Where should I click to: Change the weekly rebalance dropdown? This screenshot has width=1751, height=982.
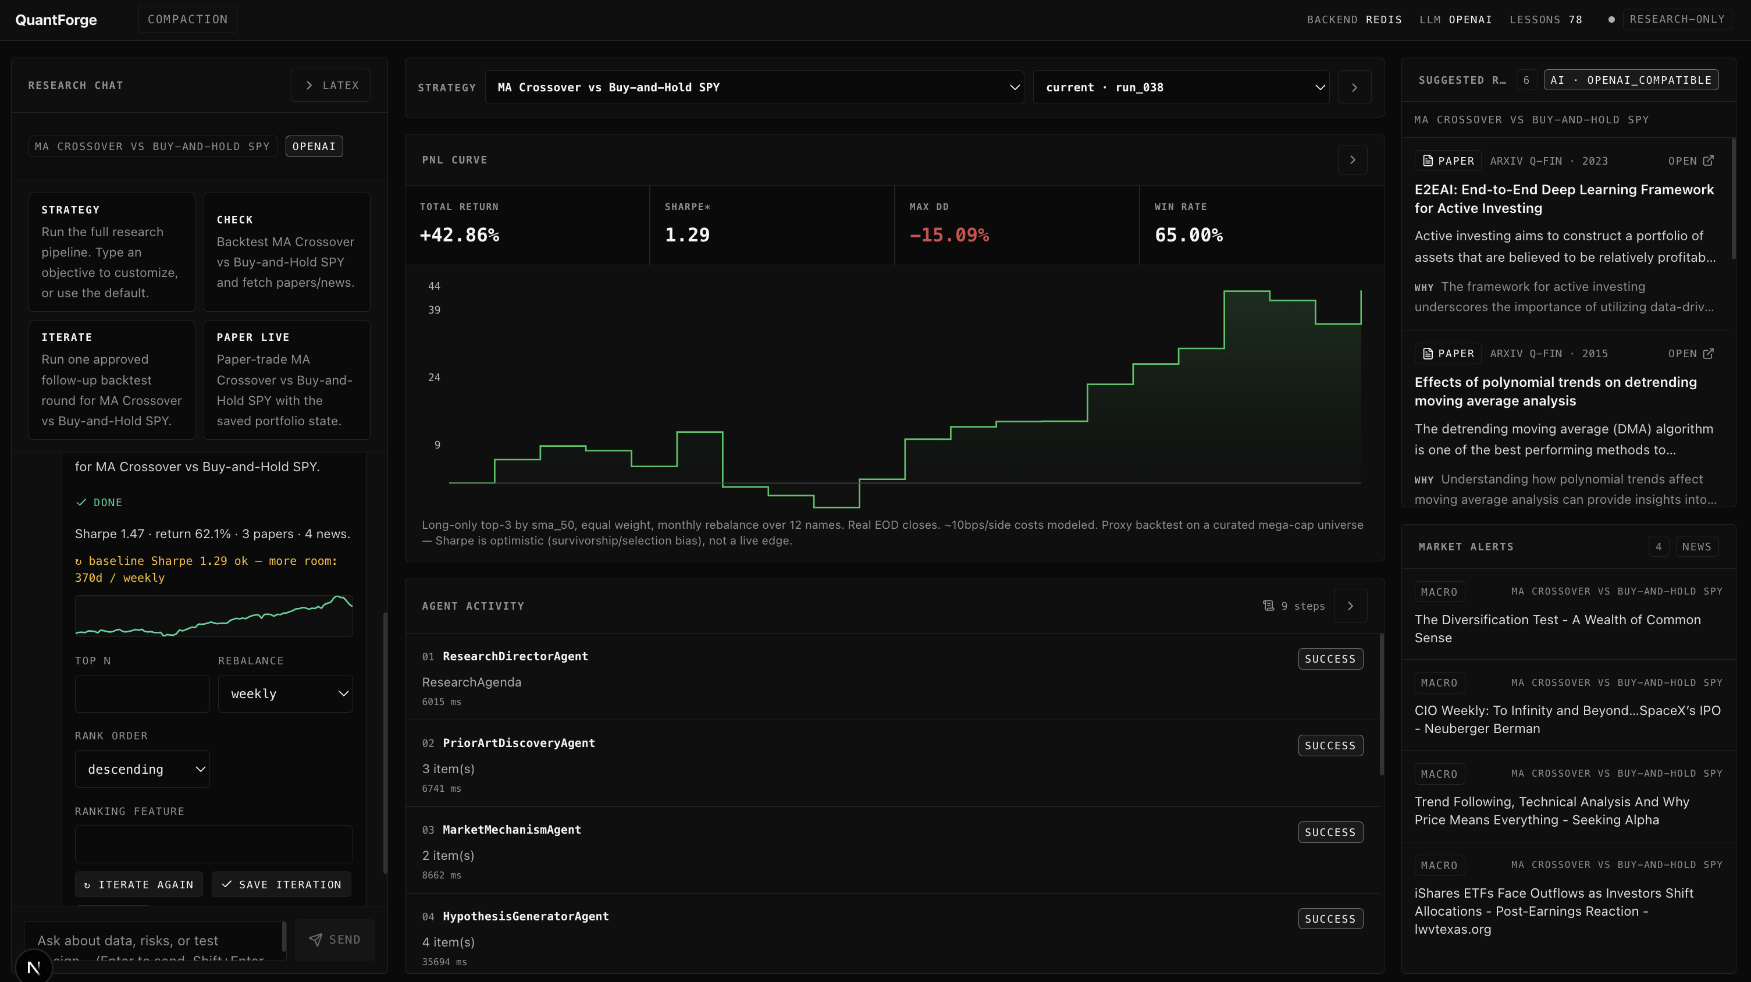[x=286, y=693]
